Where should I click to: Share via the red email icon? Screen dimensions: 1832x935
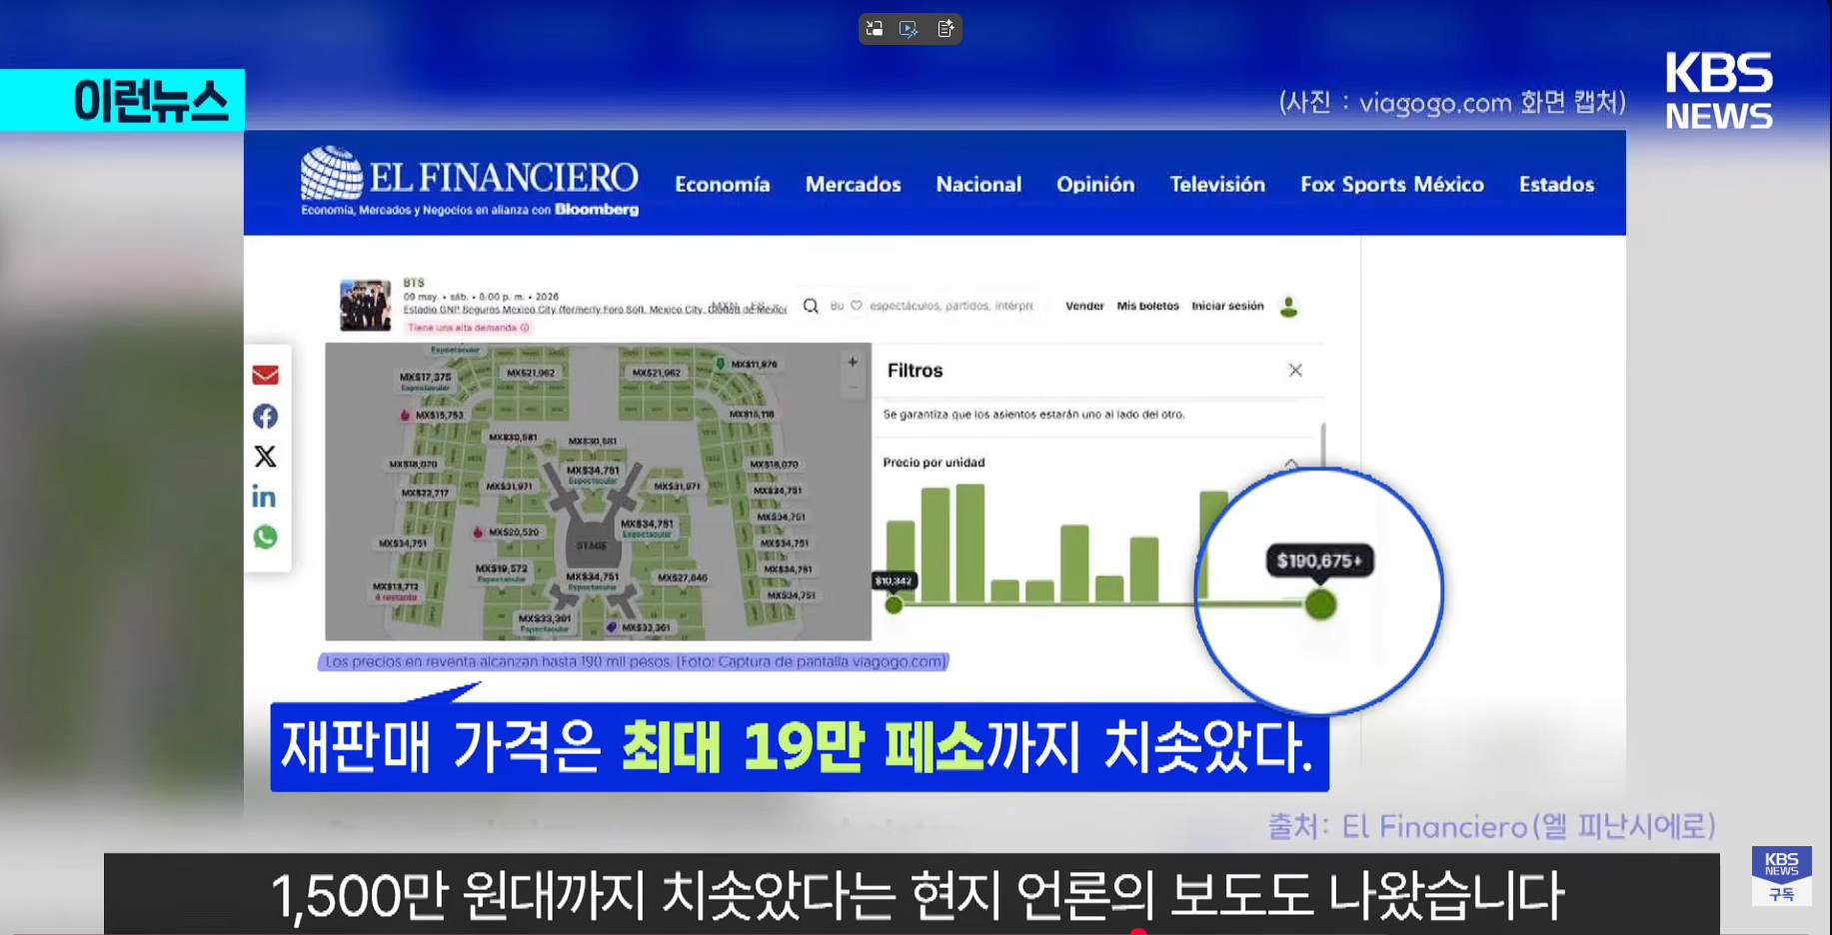[265, 375]
